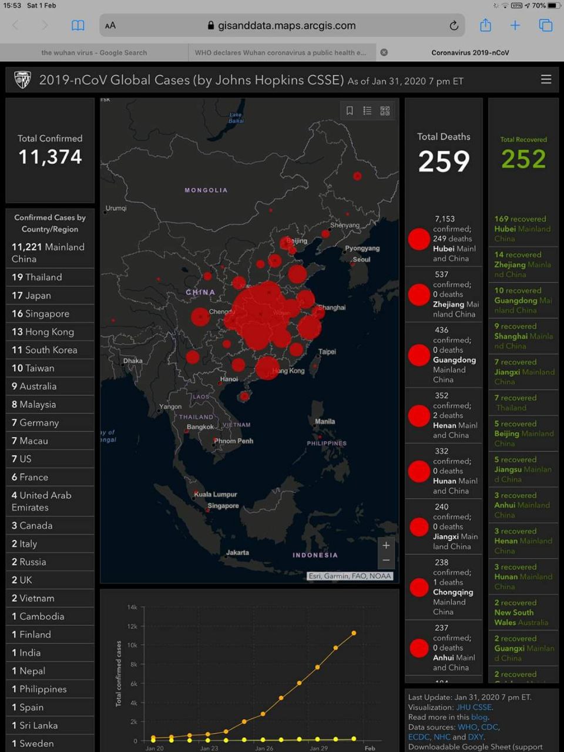Select 14 recovered Zhejiang entry
Screen dimensions: 564x752
523,264
